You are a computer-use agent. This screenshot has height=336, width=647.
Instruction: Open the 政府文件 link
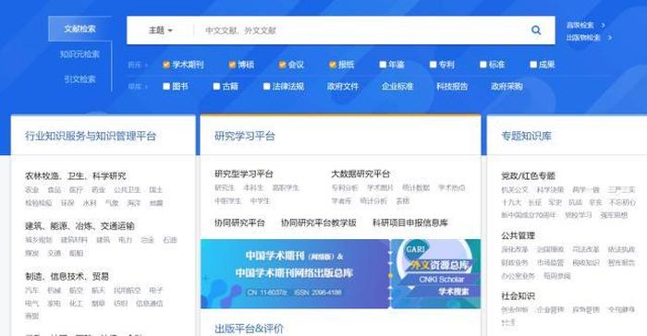tap(343, 86)
